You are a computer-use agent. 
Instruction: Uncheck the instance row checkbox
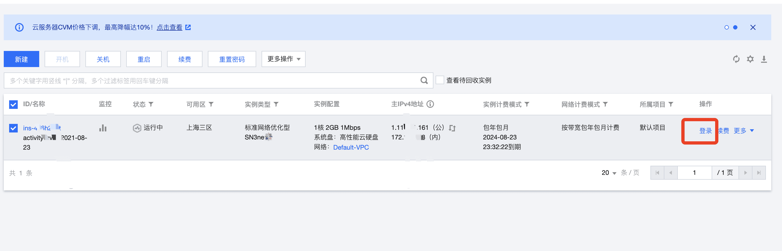pyautogui.click(x=13, y=128)
